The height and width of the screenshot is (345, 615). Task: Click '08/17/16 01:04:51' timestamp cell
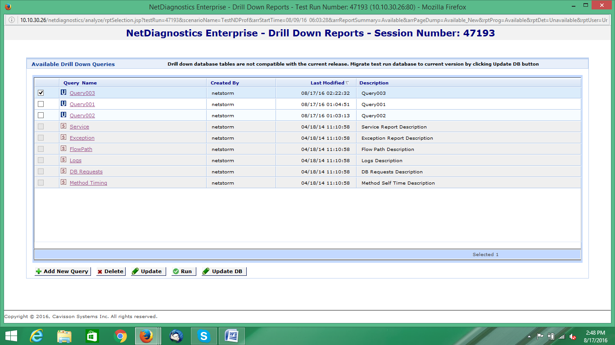coord(326,104)
